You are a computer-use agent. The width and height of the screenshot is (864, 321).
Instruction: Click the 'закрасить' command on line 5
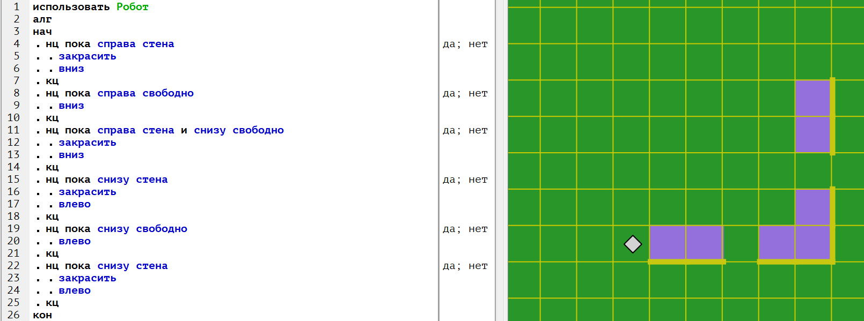pyautogui.click(x=87, y=56)
